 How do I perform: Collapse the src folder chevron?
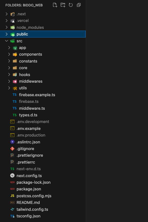tap(7, 41)
